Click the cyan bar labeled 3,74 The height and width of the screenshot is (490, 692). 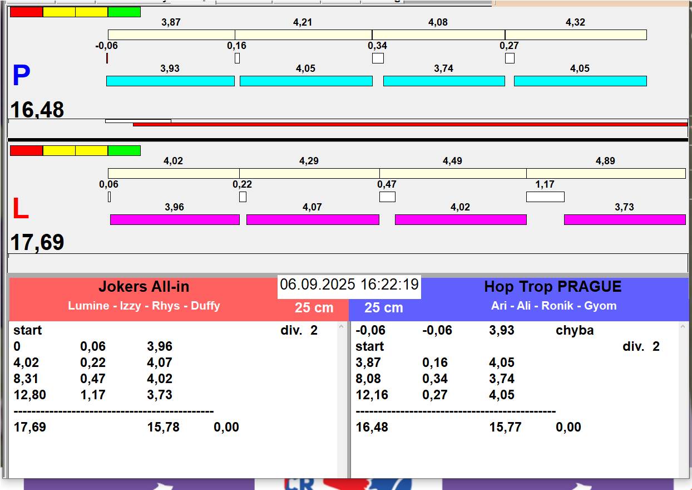444,81
